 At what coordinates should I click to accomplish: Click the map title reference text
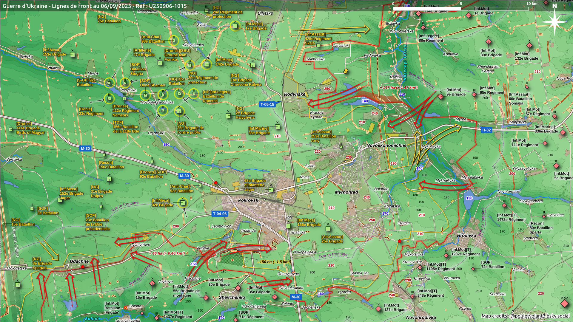(x=95, y=6)
